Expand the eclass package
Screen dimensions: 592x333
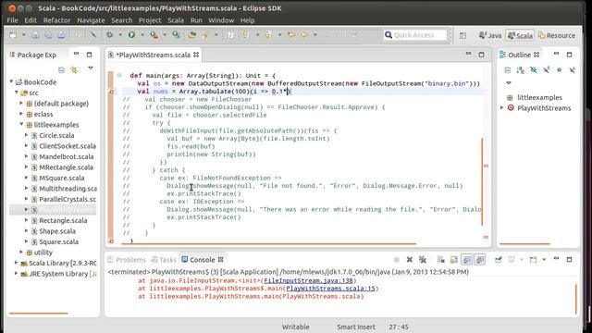pos(21,114)
